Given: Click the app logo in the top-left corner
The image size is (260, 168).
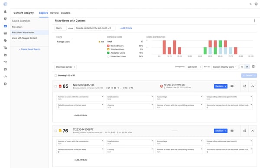Looking at the screenshot, I should [x=5, y=4].
